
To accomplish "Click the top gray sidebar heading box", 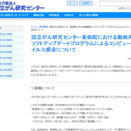I will [x=11, y=28].
